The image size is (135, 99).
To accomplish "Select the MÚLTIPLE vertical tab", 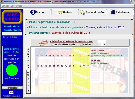I will (28, 82).
